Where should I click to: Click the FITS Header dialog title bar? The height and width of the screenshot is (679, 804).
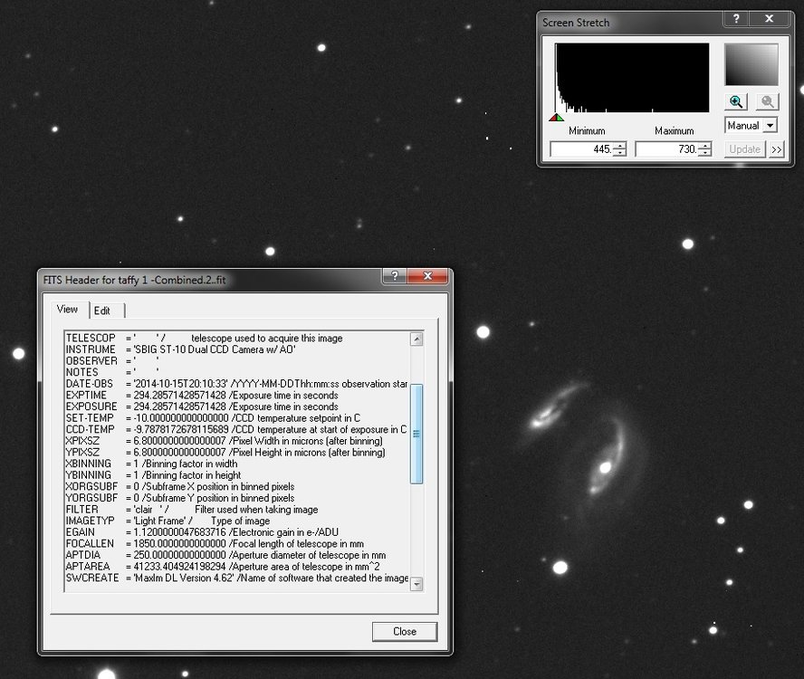coord(210,280)
